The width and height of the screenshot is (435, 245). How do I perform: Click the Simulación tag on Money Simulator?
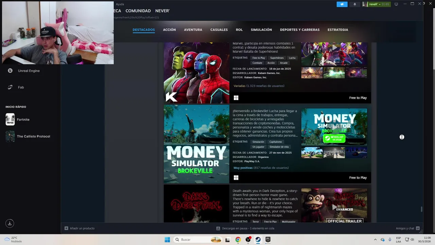pyautogui.click(x=258, y=142)
